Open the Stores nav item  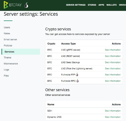click(x=92, y=5)
